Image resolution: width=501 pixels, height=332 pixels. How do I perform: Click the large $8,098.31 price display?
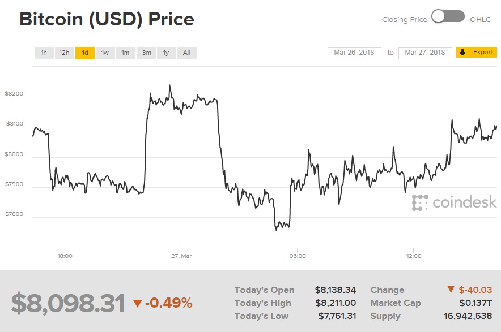[x=68, y=302]
